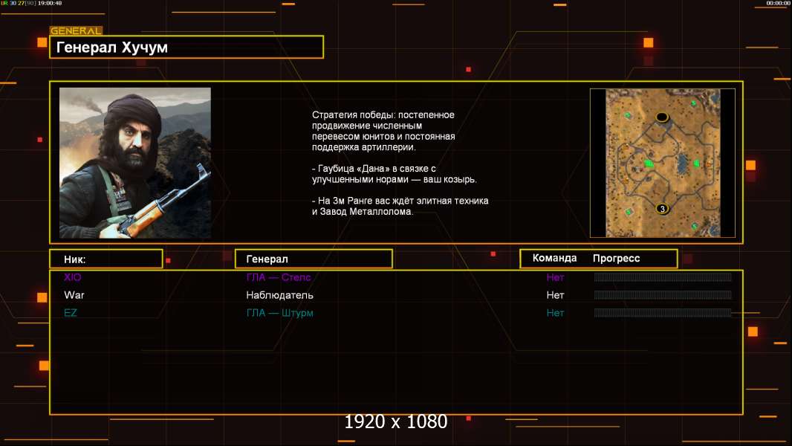Click EZ's team value "Нет"
Screen dimensions: 792x446
[555, 313]
